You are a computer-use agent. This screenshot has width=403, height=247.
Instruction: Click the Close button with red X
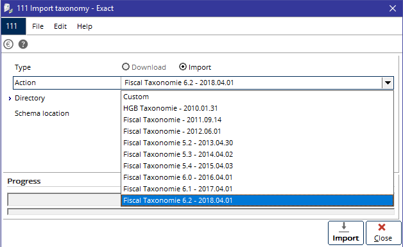[x=383, y=233]
